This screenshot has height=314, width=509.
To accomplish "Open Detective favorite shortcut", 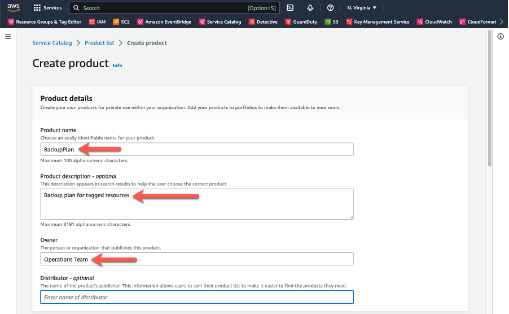I will (263, 22).
